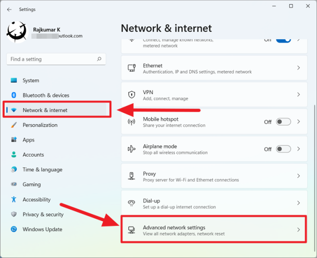The width and height of the screenshot is (317, 258).
Task: Open Bluetooth & devices category
Action: [x=56, y=95]
